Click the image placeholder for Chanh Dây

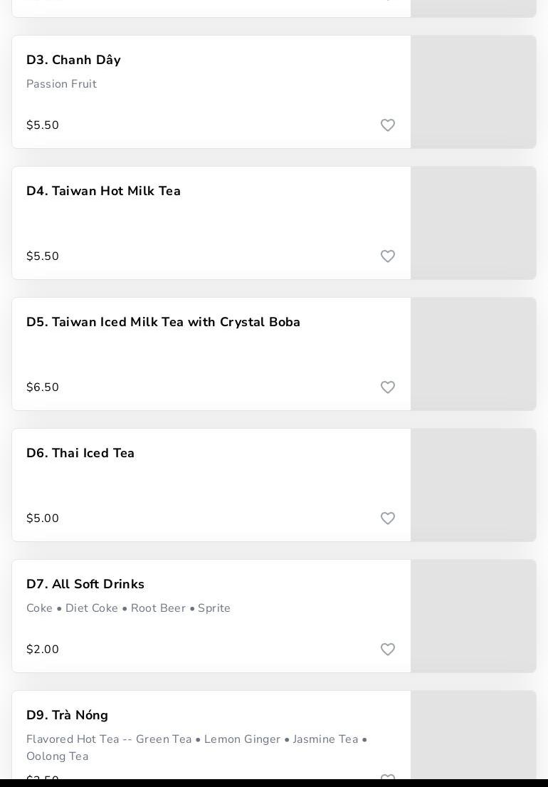point(473,92)
